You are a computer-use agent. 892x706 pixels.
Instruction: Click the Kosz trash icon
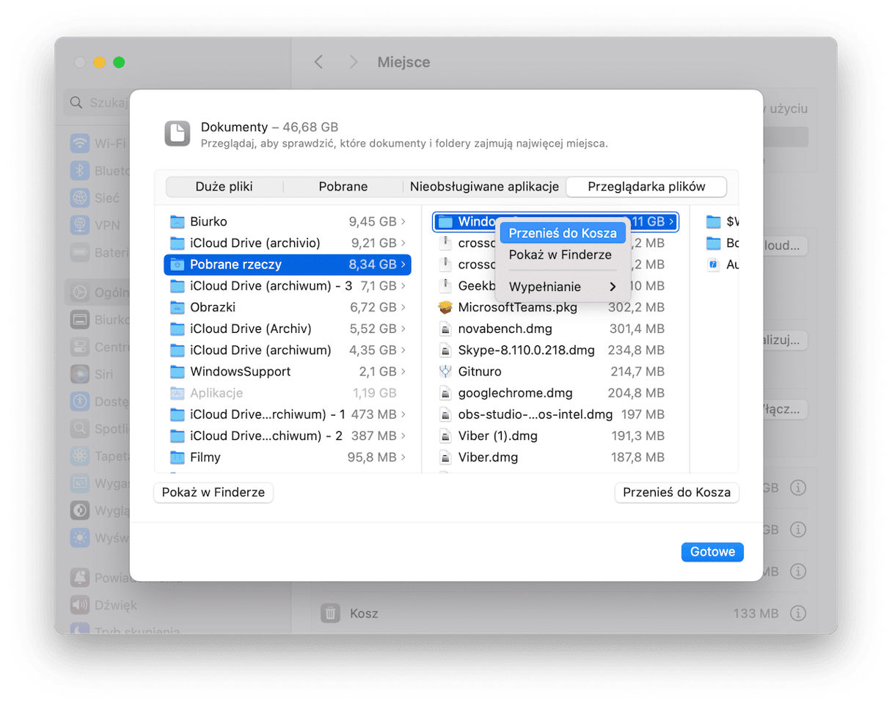pyautogui.click(x=331, y=613)
